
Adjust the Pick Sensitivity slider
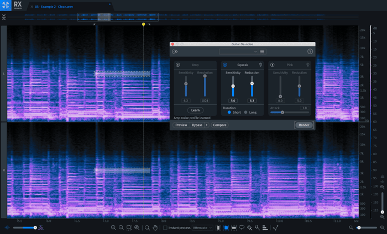click(280, 97)
